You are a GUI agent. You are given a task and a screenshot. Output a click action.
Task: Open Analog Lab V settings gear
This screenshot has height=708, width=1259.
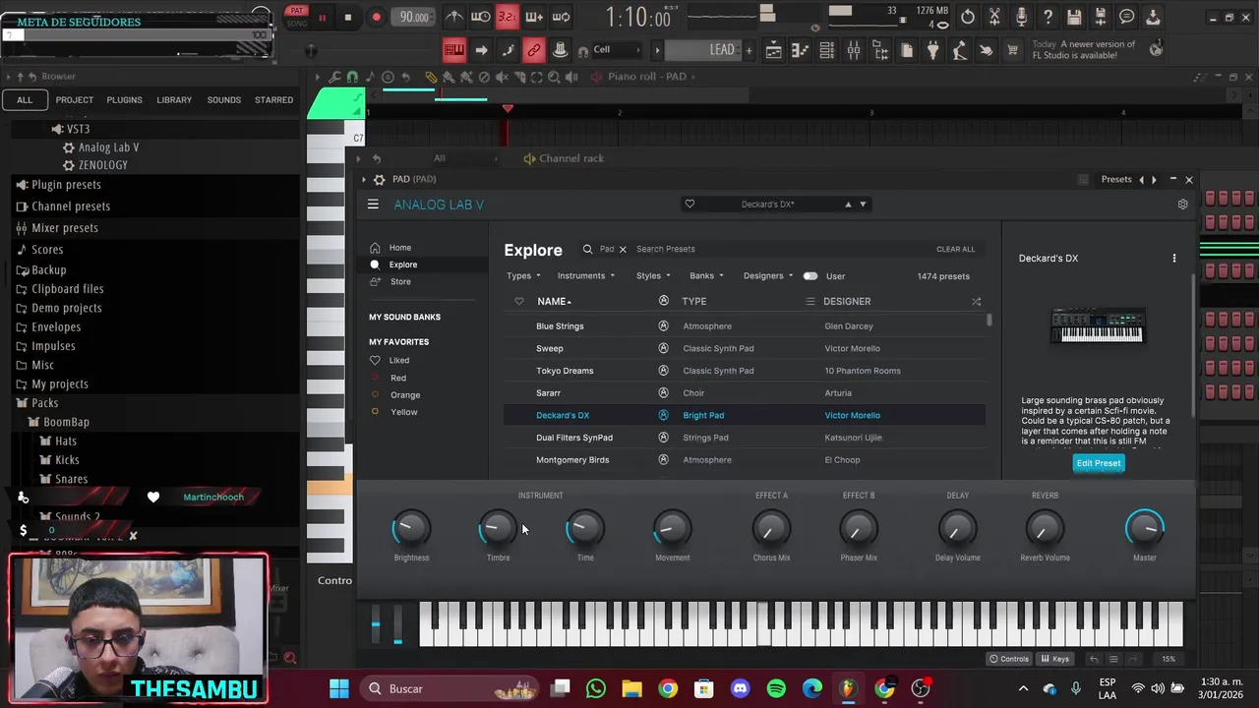point(1182,205)
